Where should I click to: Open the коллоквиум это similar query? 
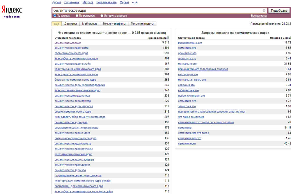[188, 74]
